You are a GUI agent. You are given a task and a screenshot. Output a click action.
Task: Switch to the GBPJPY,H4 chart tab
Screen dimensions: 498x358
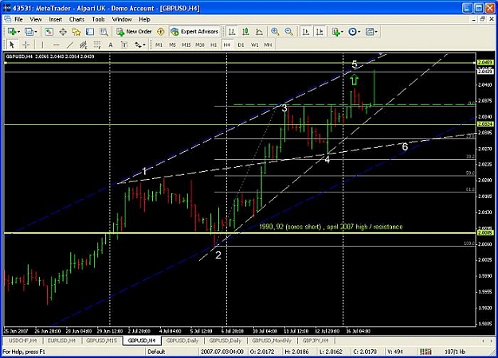pyautogui.click(x=316, y=340)
